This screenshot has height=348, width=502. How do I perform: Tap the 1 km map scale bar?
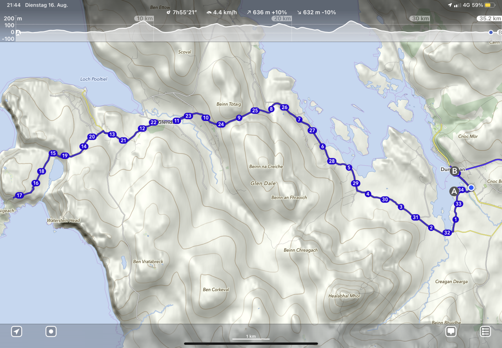point(251,337)
